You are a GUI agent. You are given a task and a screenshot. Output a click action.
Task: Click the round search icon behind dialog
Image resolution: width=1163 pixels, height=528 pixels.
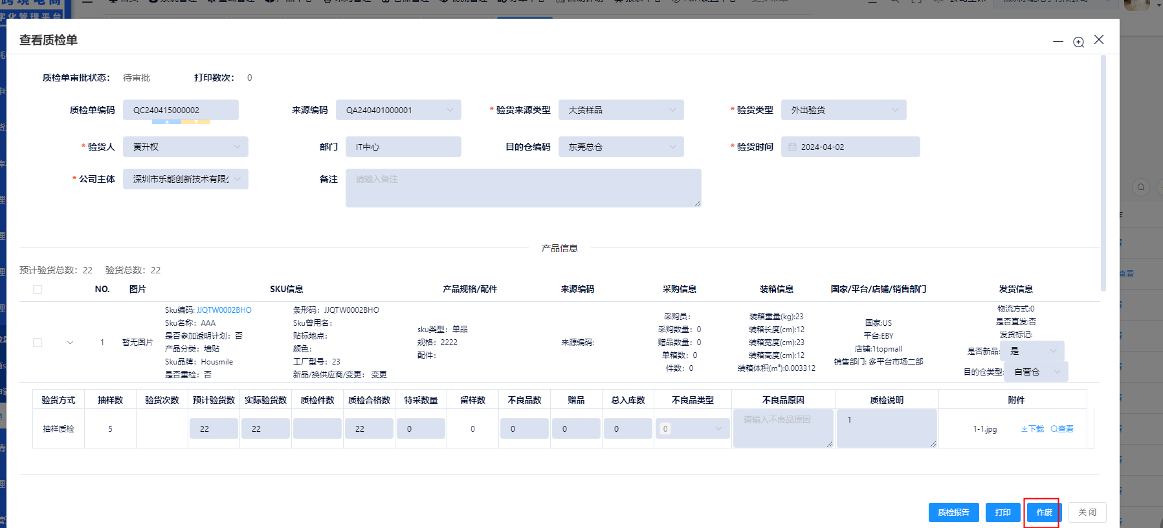1141,187
